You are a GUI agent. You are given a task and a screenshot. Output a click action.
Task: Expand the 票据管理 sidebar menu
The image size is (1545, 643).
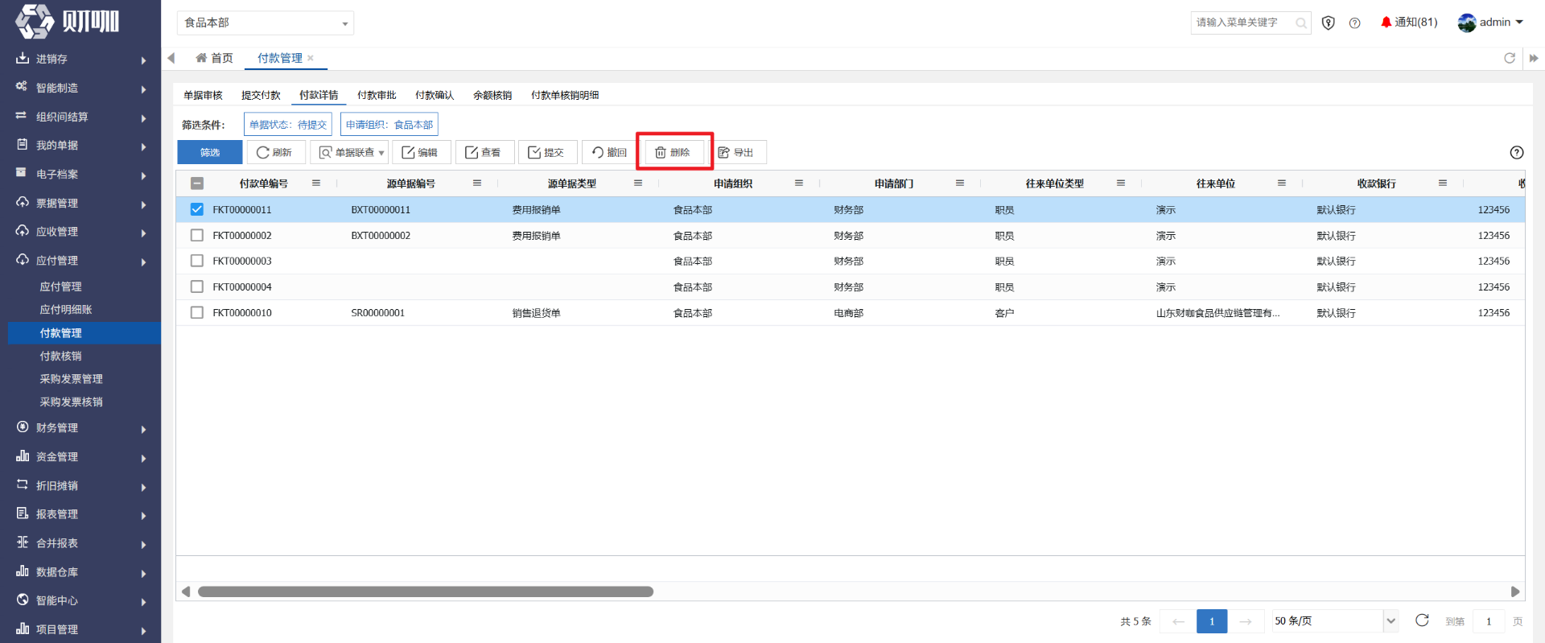coord(80,203)
